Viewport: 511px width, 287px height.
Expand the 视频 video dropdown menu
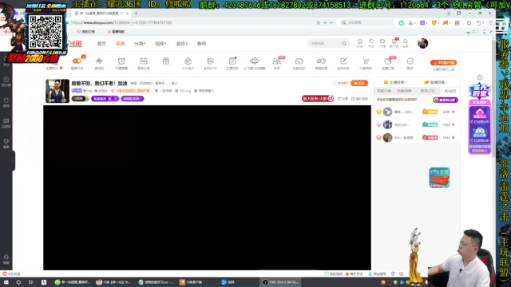point(160,44)
